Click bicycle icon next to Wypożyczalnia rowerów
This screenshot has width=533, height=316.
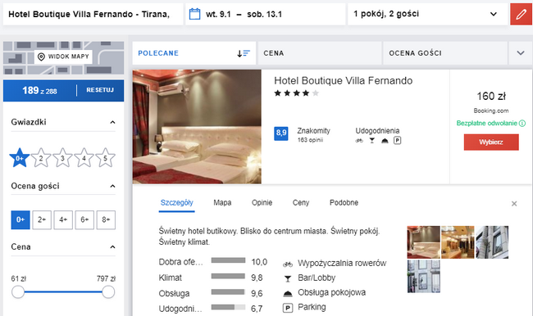[x=288, y=264]
